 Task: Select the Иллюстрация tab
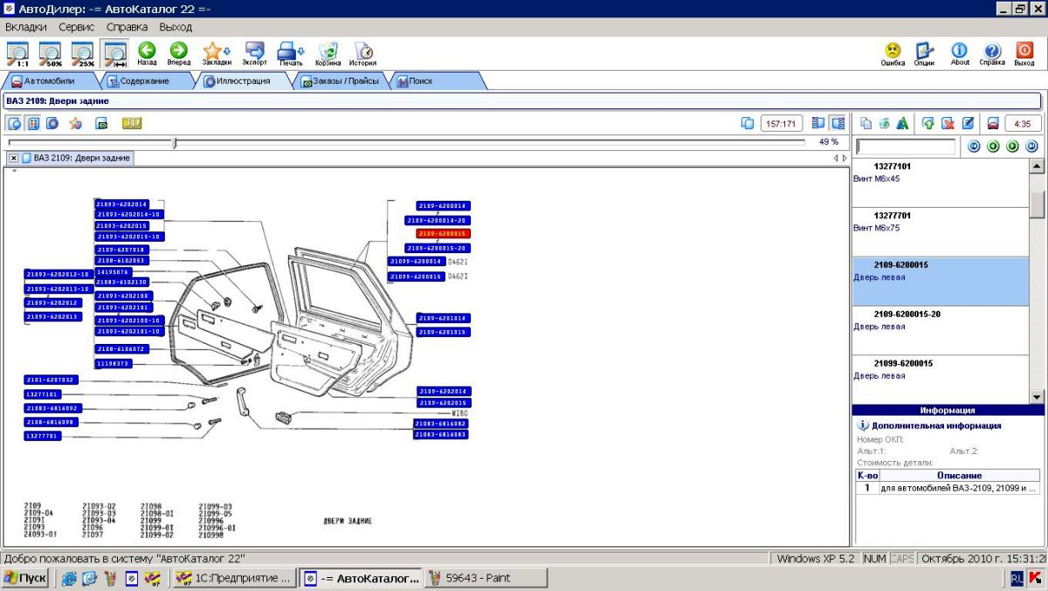click(242, 81)
